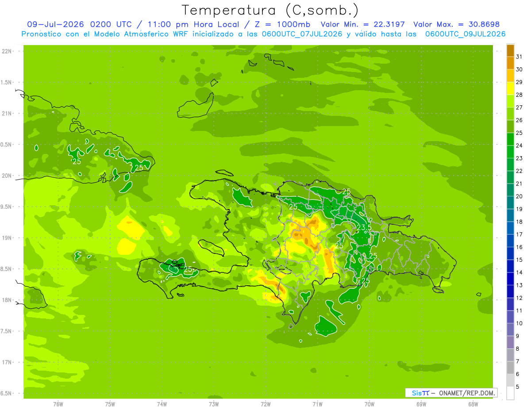Click the teal swatch between 19 and 20
Viewport: 531px width, 410px height.
pos(510,203)
